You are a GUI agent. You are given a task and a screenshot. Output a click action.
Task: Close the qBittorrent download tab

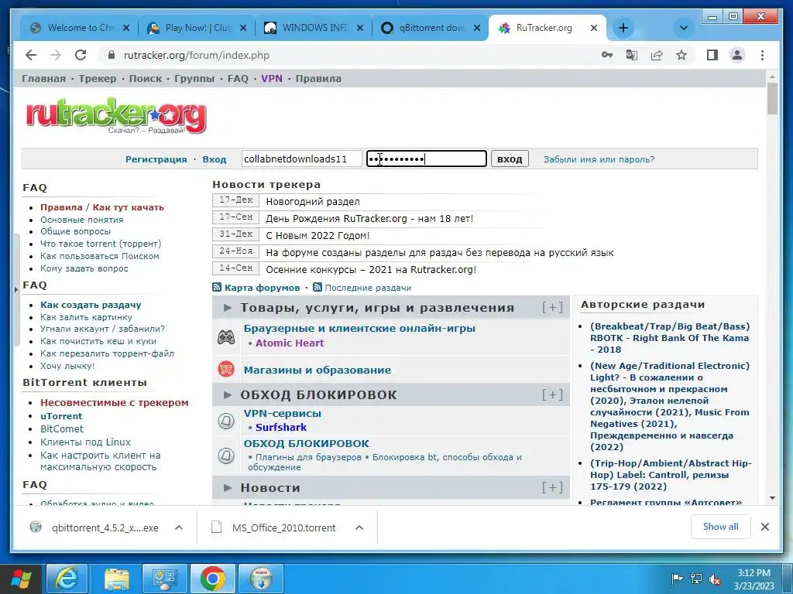click(x=477, y=29)
